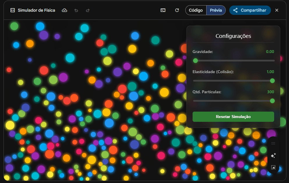
Task: Click the code icon beside Simulador de Física
Action: pos(13,10)
